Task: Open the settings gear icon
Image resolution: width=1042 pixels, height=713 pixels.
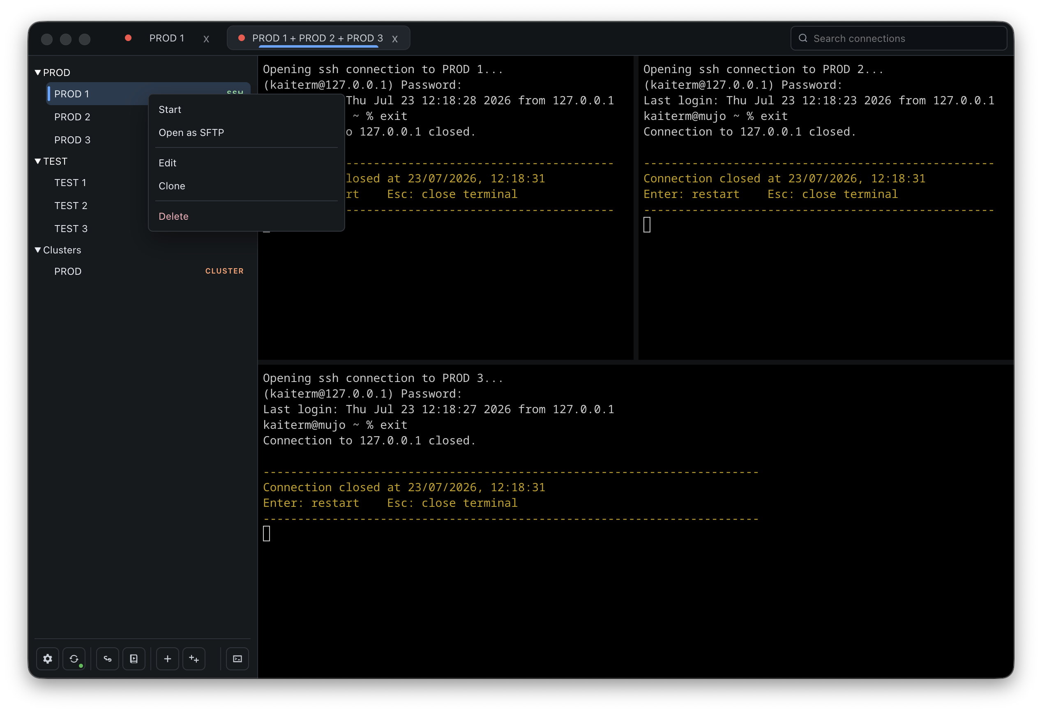Action: coord(48,658)
